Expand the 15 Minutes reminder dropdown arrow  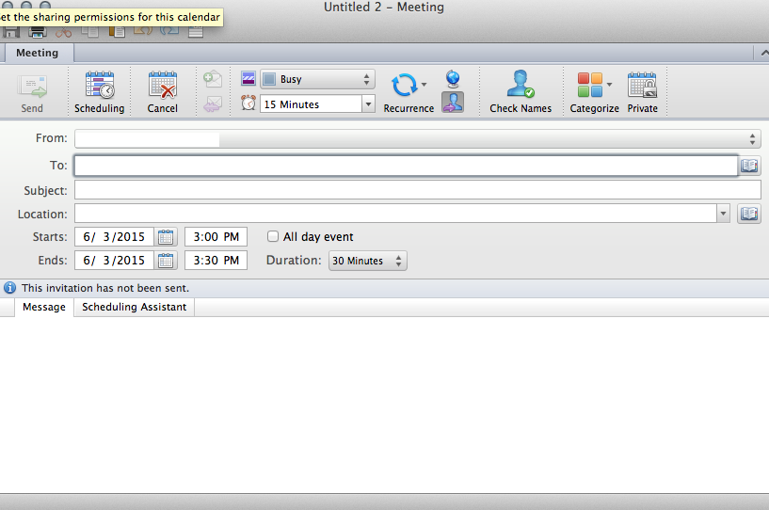368,104
